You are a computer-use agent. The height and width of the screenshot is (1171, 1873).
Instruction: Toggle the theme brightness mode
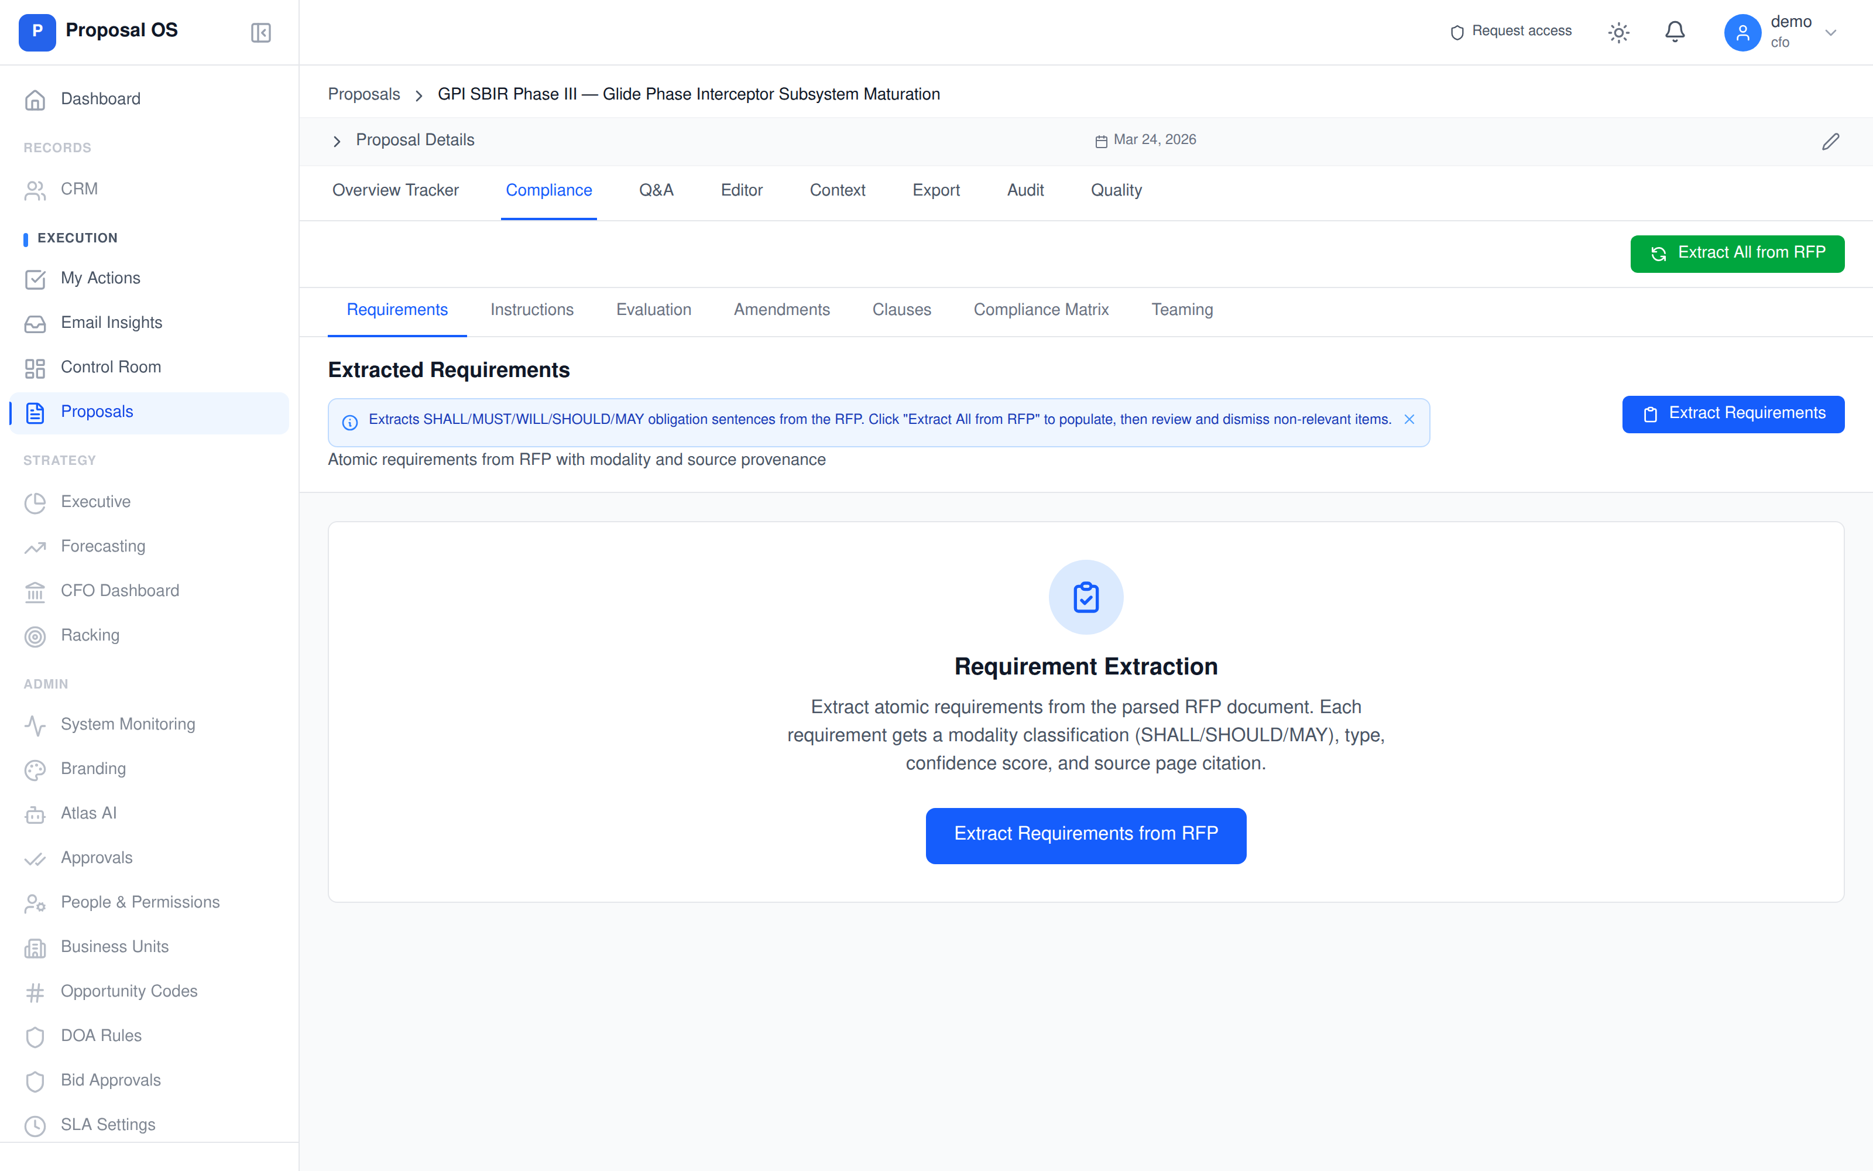tap(1619, 32)
